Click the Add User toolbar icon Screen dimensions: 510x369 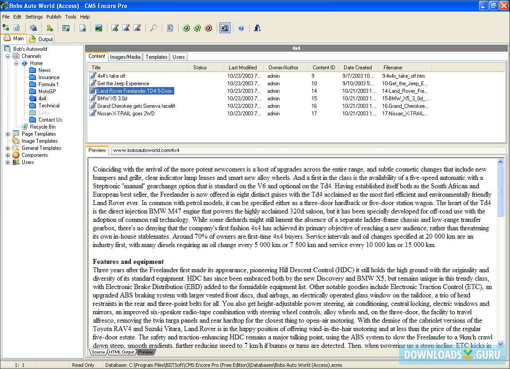[x=50, y=27]
